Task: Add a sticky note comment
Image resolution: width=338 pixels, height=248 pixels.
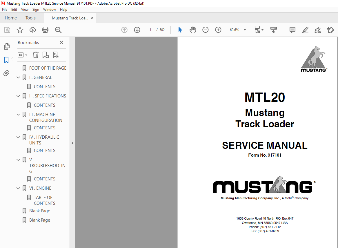Action: pos(292,30)
